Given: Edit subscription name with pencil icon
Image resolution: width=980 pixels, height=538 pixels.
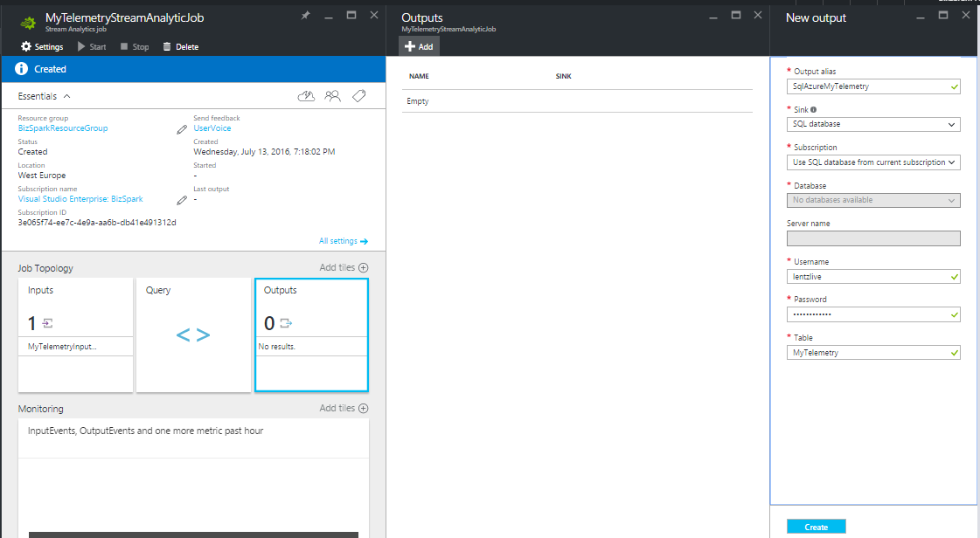Looking at the screenshot, I should click(x=182, y=200).
